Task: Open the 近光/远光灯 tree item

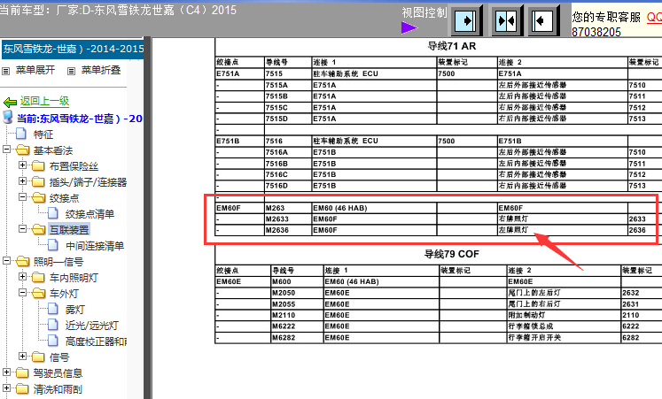Action: coord(91,326)
